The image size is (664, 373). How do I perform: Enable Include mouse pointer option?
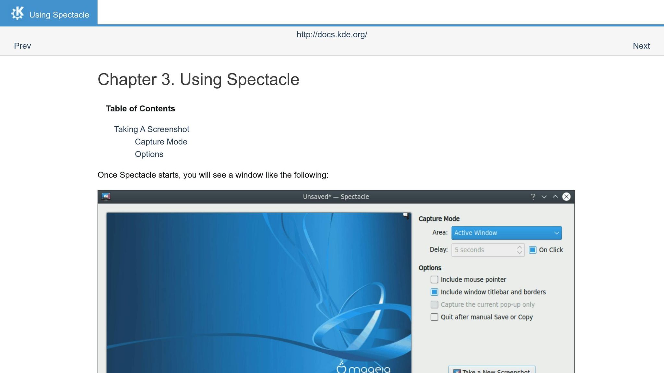tap(434, 279)
